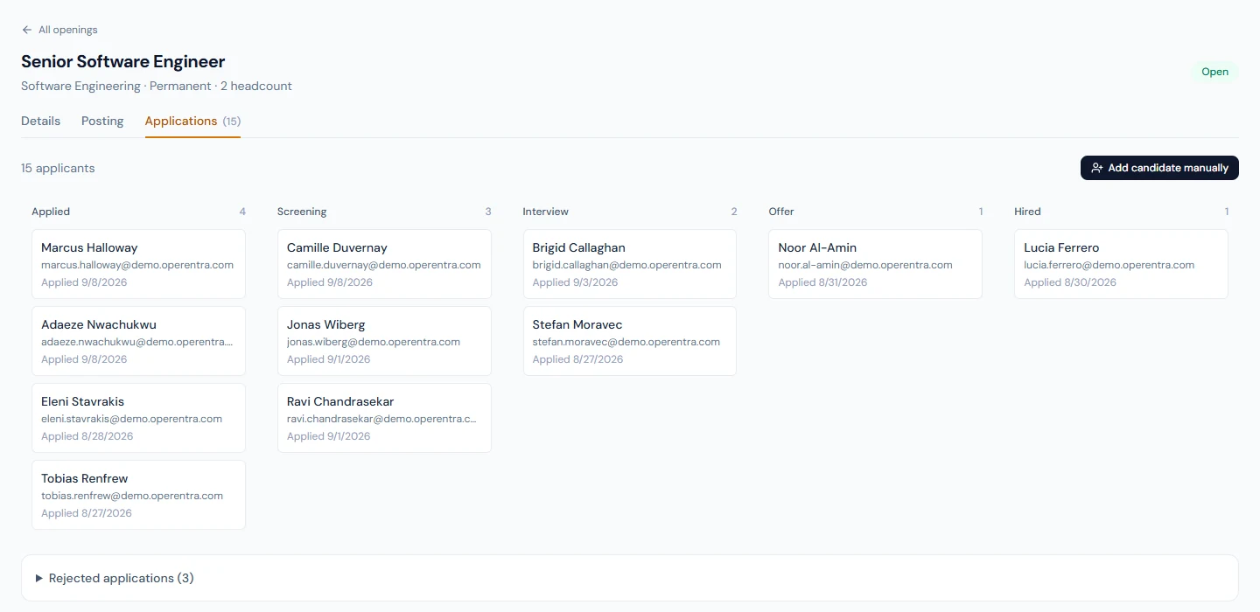Click email marcus.halloway@demo.operentra.com
Viewport: 1260px width, 612px height.
coord(137,265)
